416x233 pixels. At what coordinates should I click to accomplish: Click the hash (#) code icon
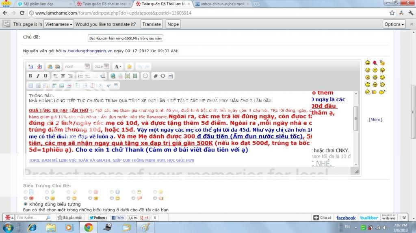coord(156,76)
